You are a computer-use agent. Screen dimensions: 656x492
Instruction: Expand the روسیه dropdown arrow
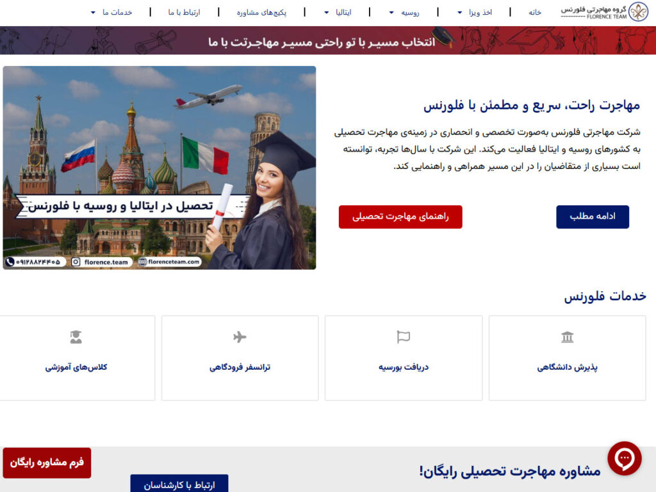391,13
